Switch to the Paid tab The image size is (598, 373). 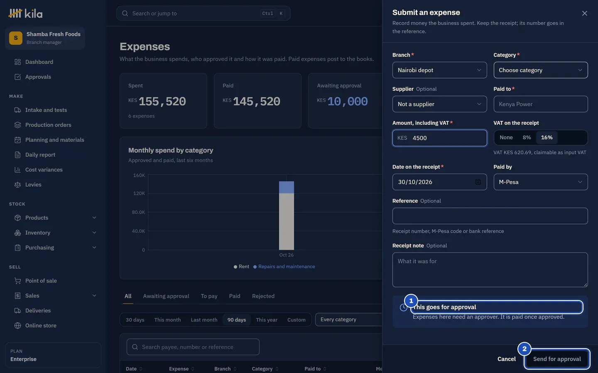pos(235,296)
